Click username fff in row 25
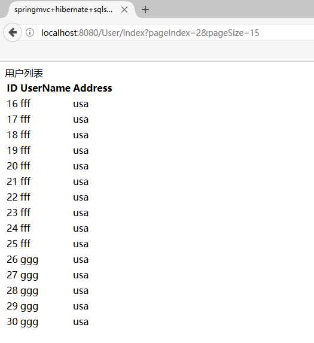The width and height of the screenshot is (314, 343). 25,244
